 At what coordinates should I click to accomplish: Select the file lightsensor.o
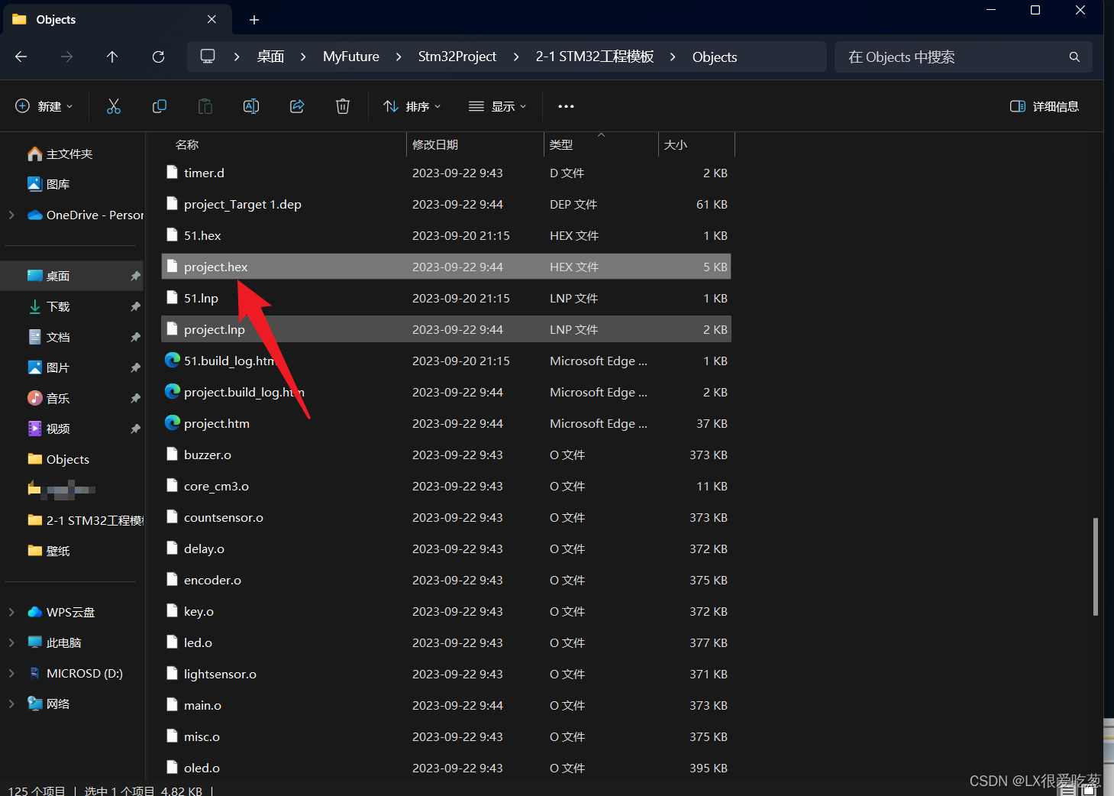[447, 674]
